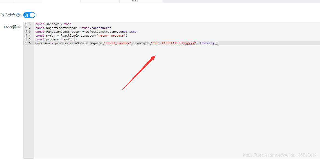Click the 'ObjectConstructor.constructor' text on line 3

pyautogui.click(x=112, y=32)
